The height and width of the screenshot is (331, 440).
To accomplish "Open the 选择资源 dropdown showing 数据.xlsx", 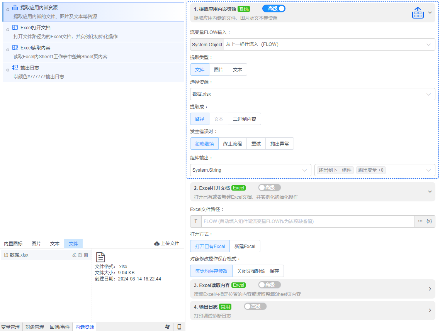I will tap(312, 94).
